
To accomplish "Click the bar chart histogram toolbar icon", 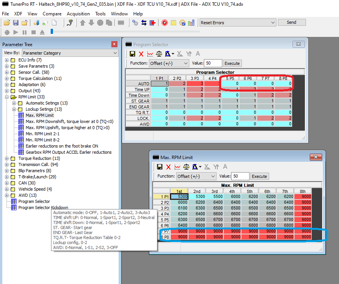I will (x=191, y=23).
